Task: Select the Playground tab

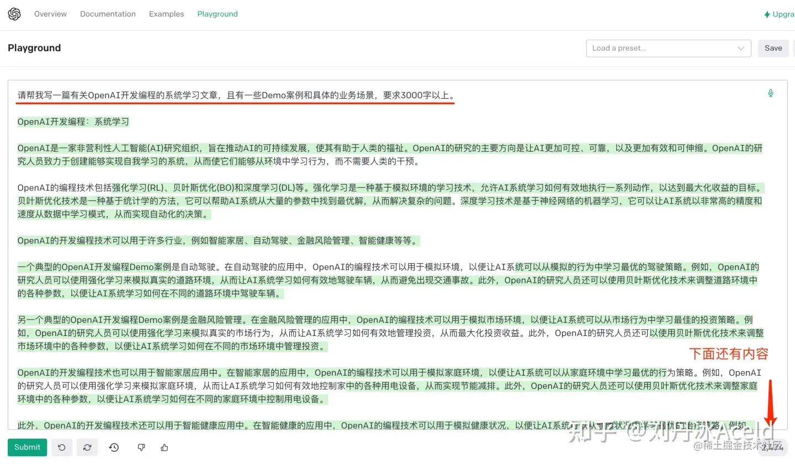Action: [x=218, y=14]
